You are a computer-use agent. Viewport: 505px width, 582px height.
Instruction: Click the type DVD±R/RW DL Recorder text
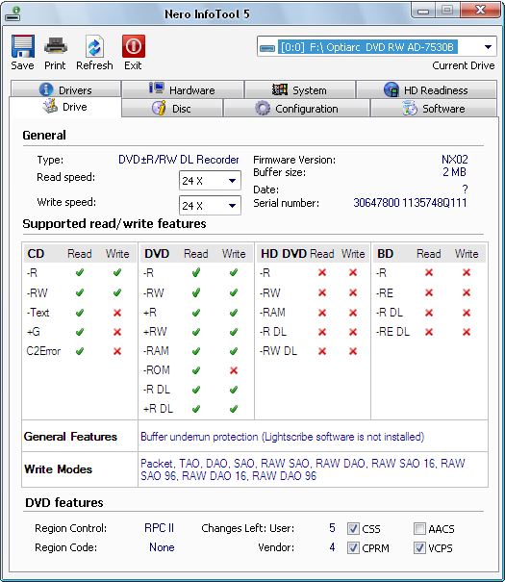179,160
